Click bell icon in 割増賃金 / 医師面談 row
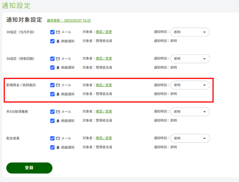Image resolution: width=239 pixels, height=182 pixels. (x=58, y=94)
